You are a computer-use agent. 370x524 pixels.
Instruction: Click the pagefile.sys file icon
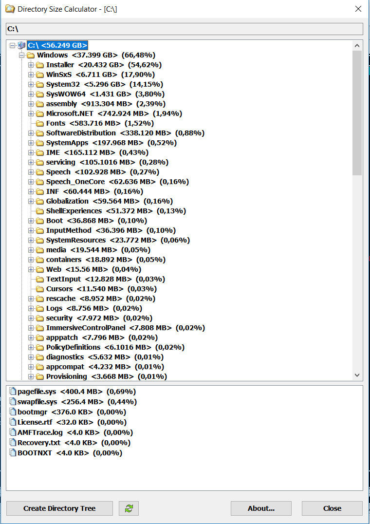tap(13, 392)
